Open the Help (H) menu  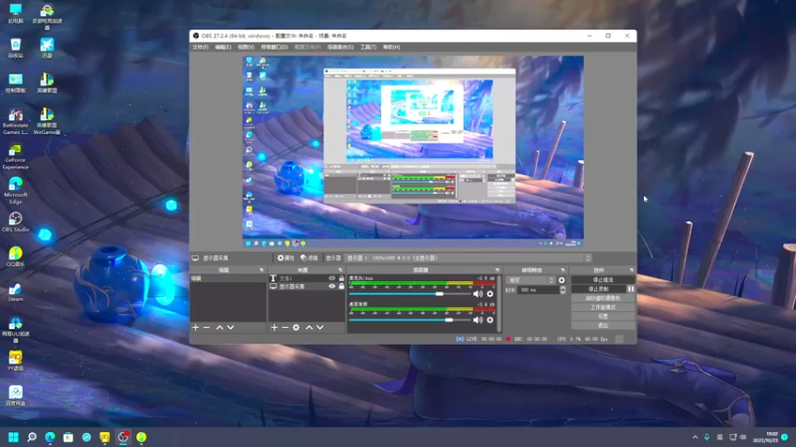(391, 47)
